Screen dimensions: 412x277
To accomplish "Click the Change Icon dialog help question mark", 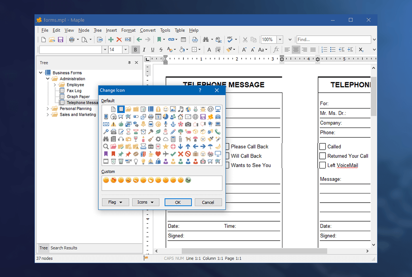I will click(x=200, y=90).
